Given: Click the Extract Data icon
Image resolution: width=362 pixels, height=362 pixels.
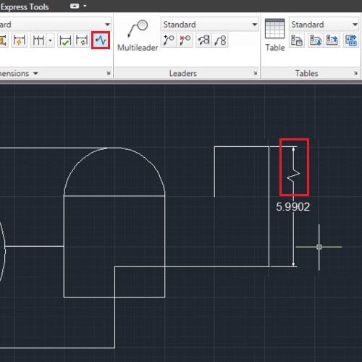Looking at the screenshot, I should tap(351, 40).
